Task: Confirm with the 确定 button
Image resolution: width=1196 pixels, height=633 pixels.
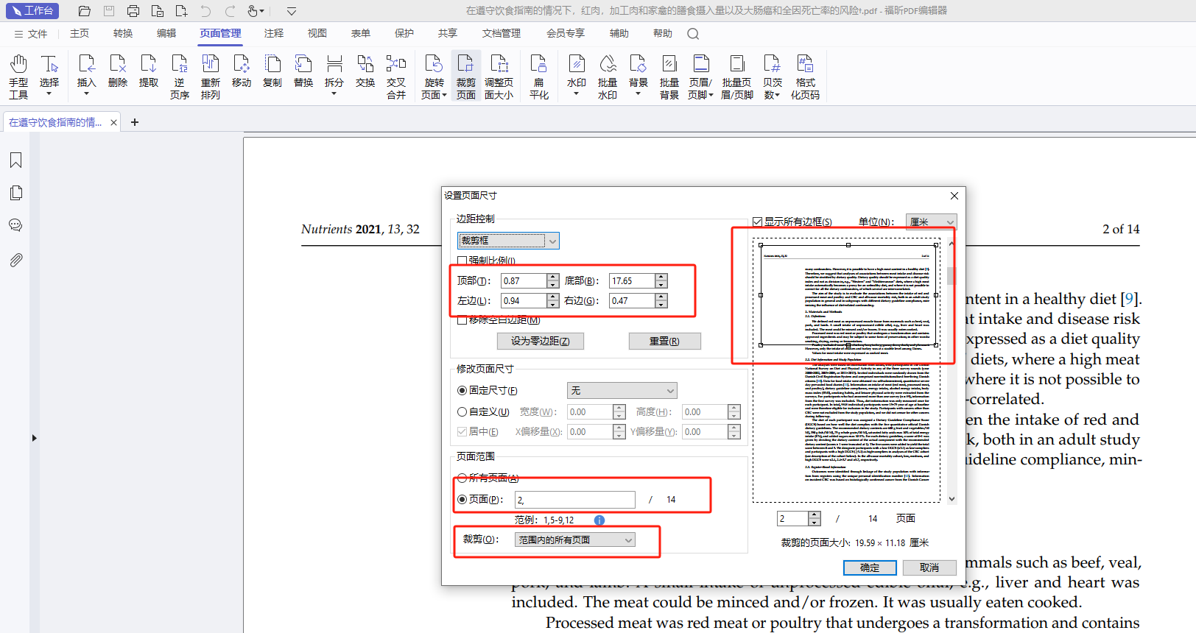Action: (870, 567)
